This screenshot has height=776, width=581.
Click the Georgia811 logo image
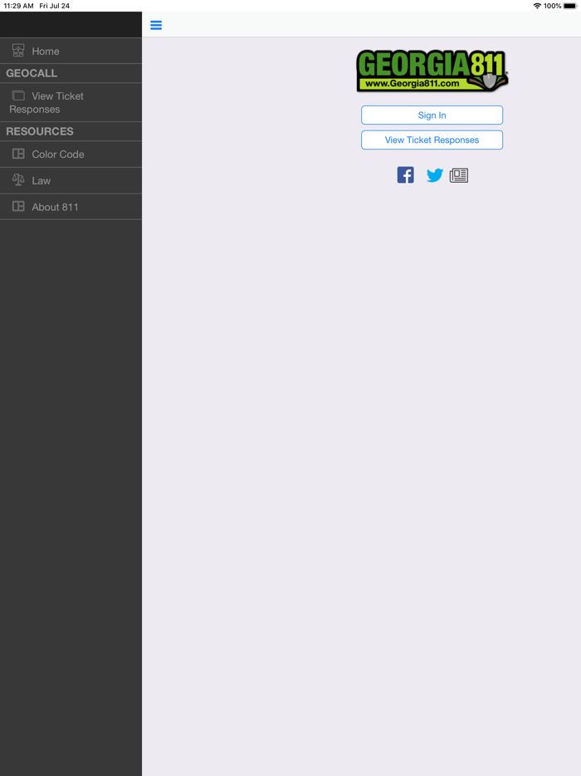[432, 71]
